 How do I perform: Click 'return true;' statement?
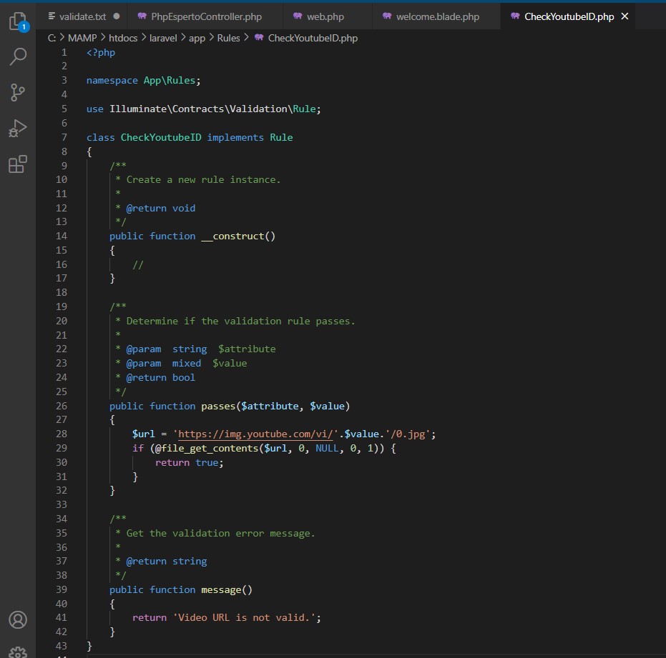click(190, 462)
